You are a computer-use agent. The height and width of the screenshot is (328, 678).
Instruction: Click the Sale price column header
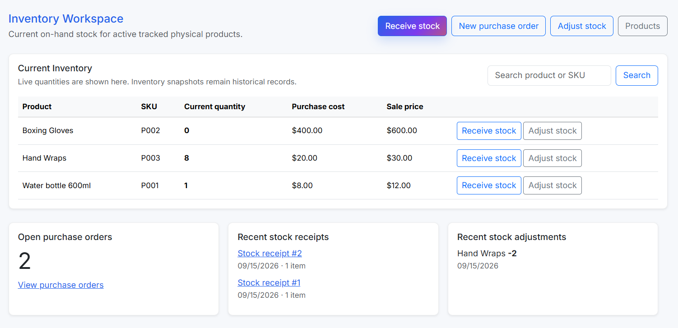[x=405, y=107]
